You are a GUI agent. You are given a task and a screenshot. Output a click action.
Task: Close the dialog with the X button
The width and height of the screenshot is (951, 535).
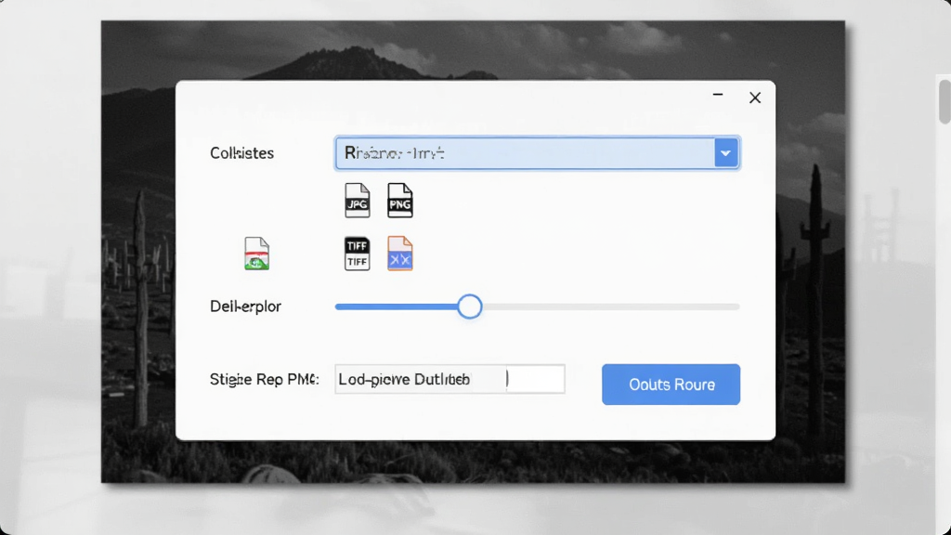(754, 98)
